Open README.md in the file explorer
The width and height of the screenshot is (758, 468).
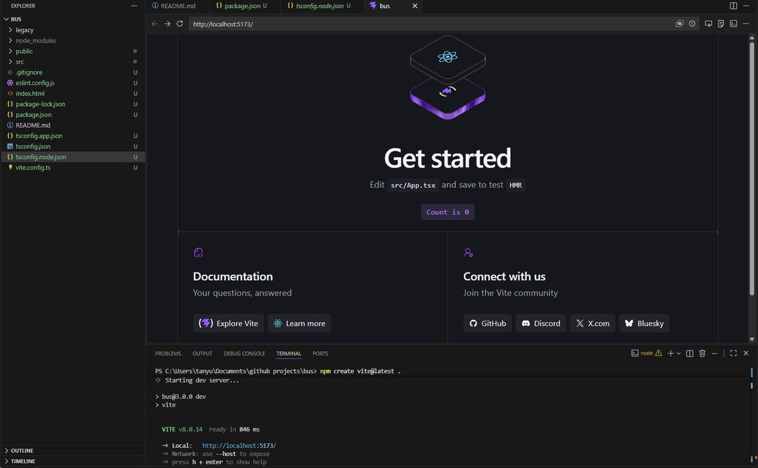[x=73, y=125]
